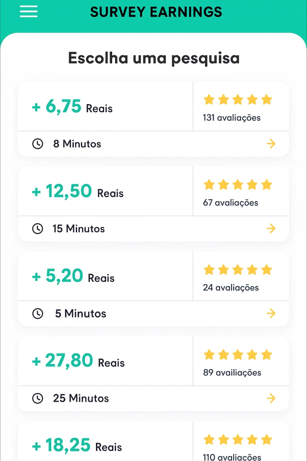Click the star rating above 67 avaliações

pyautogui.click(x=237, y=185)
